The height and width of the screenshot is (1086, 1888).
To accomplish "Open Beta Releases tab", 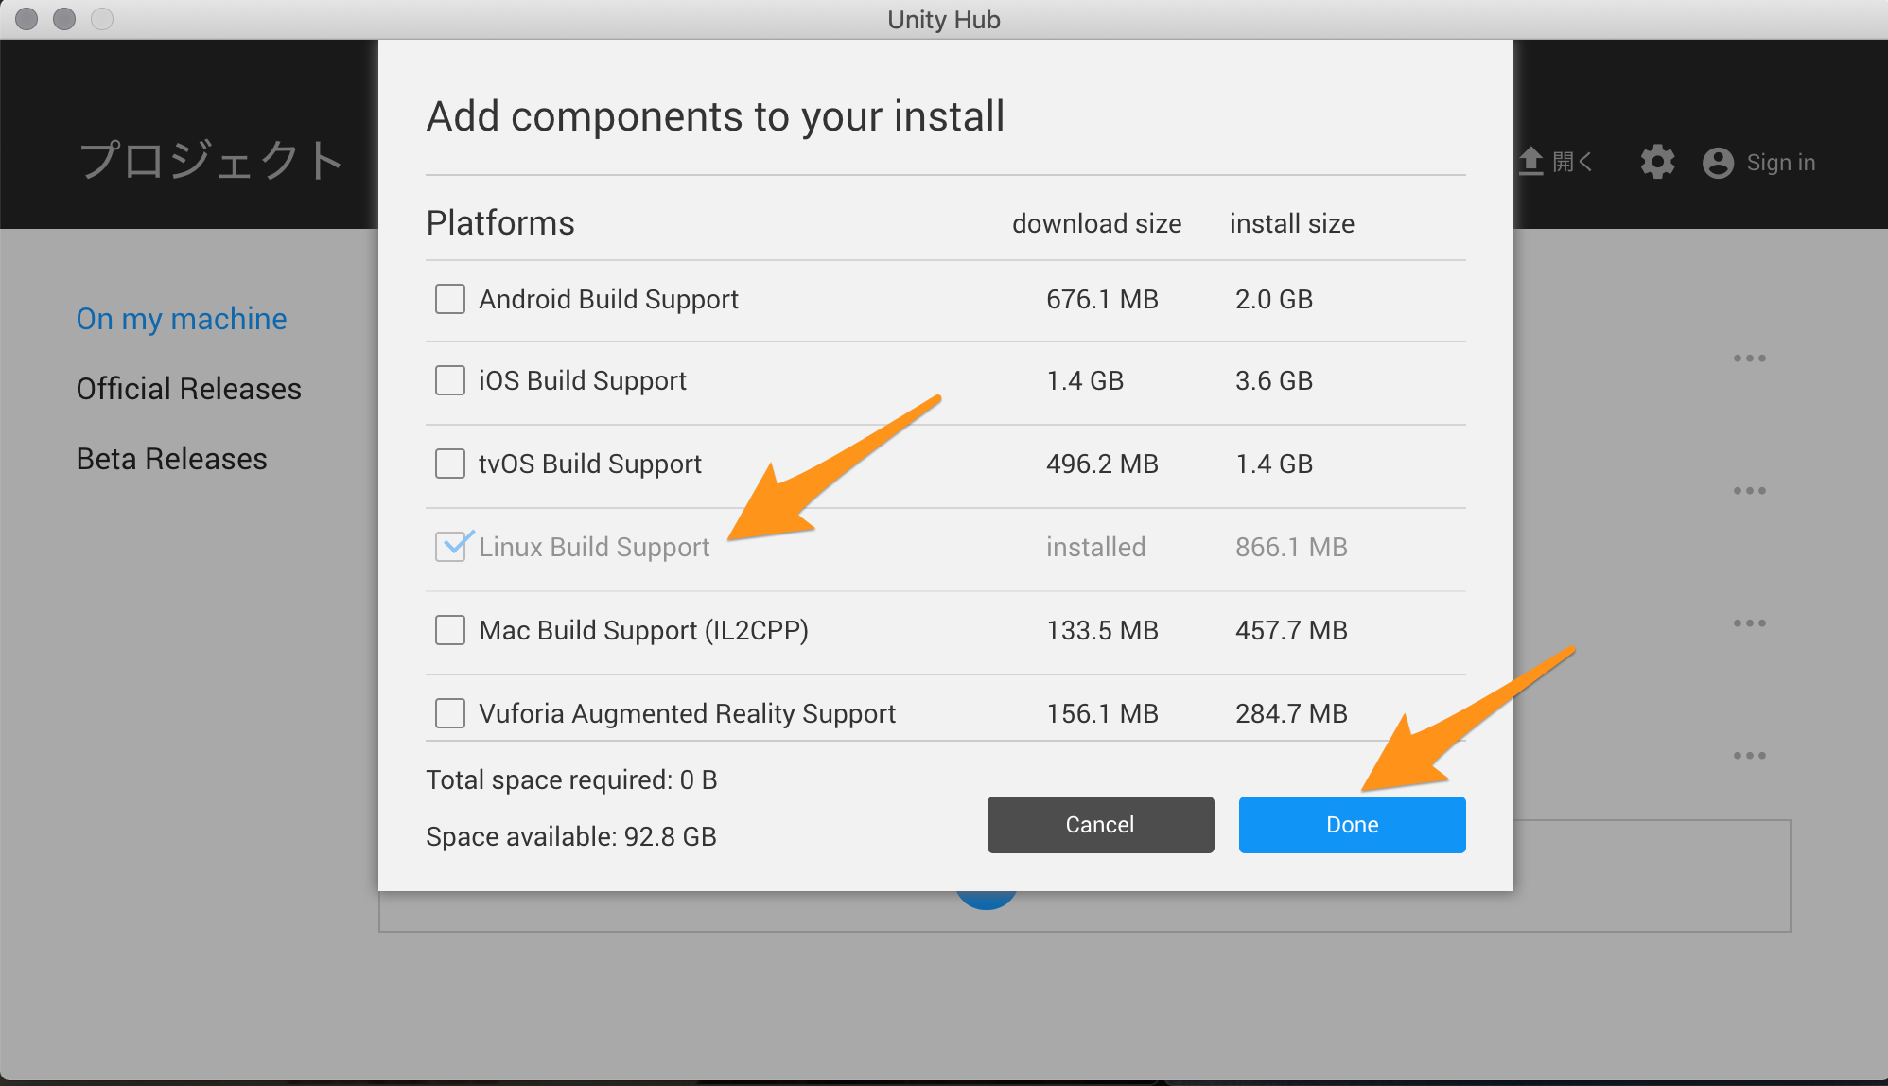I will 172,459.
